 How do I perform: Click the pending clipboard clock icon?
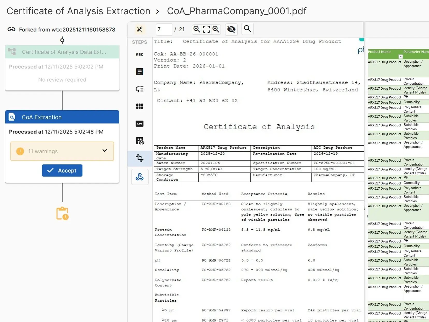[x=62, y=213]
